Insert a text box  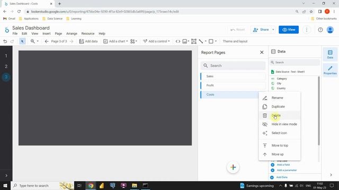pos(194,41)
